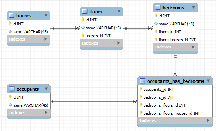Select the occupants_has_bedrooms table title

point(175,81)
